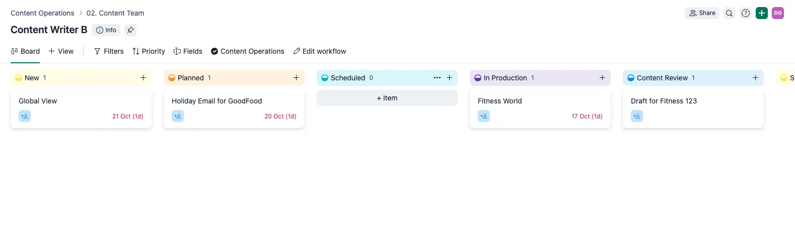Click the green plus create button
The image size is (795, 239).
click(x=762, y=13)
